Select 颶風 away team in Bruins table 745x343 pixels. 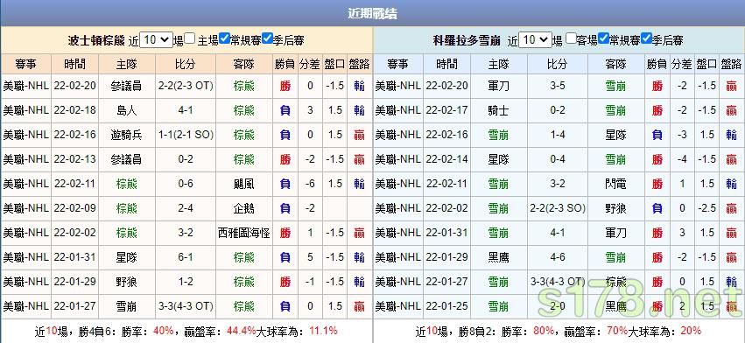pos(244,184)
